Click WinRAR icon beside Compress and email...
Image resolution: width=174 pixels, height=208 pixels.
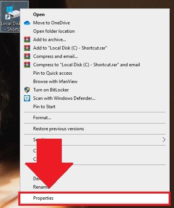[27, 56]
